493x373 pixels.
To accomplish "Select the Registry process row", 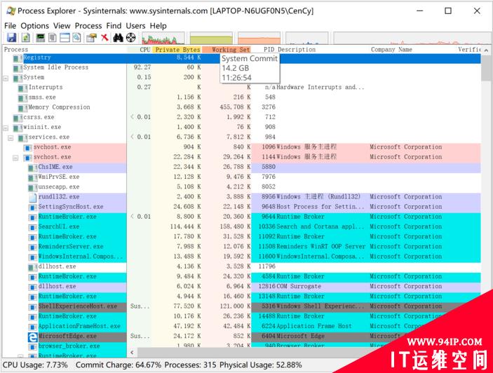I will tap(241, 57).
